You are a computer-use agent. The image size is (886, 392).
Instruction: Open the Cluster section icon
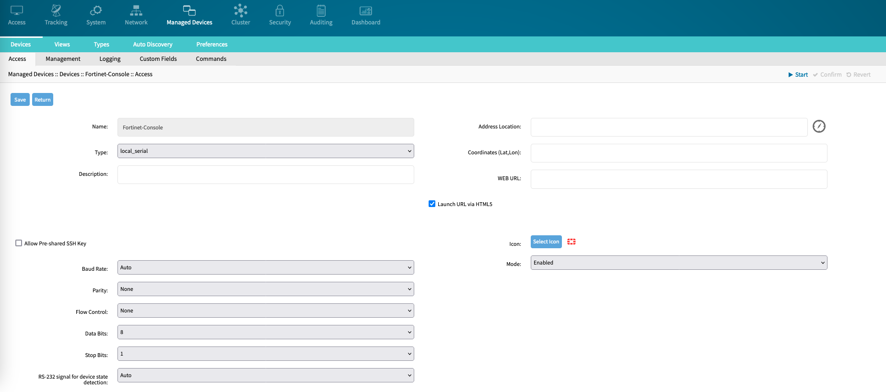pyautogui.click(x=241, y=11)
